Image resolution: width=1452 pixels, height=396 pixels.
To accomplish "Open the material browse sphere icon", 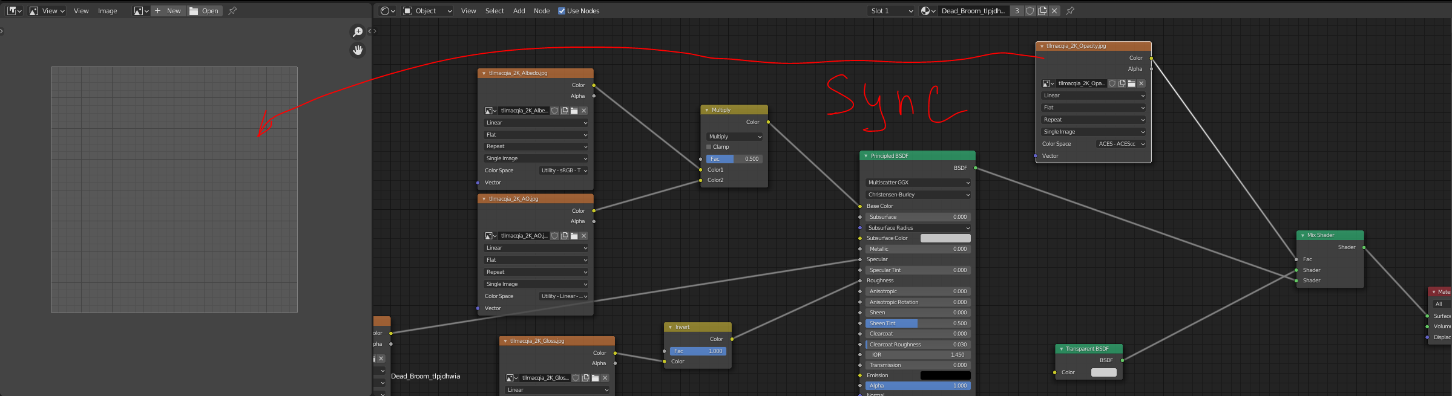I will point(928,11).
